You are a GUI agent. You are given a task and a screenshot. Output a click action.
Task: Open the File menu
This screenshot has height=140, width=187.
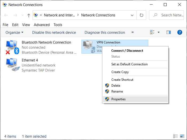click(x=5, y=25)
